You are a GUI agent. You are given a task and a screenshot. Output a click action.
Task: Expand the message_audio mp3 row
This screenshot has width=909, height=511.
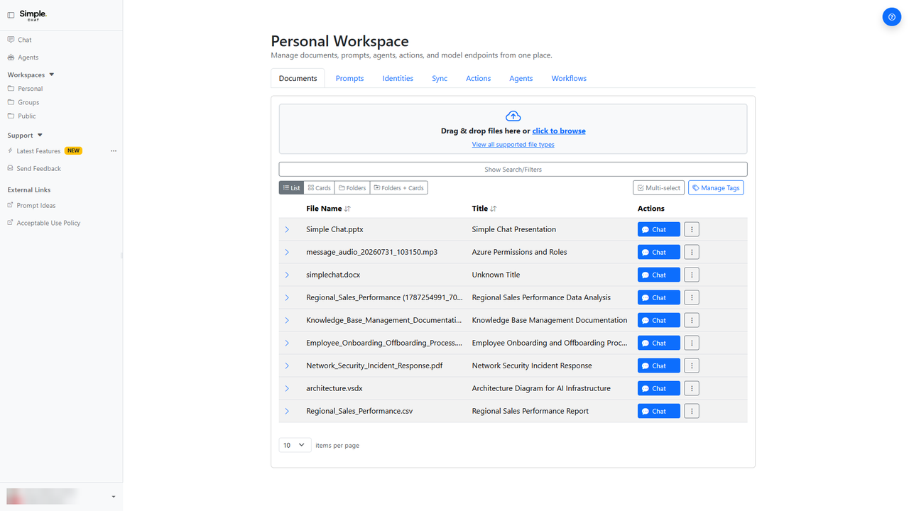point(287,252)
